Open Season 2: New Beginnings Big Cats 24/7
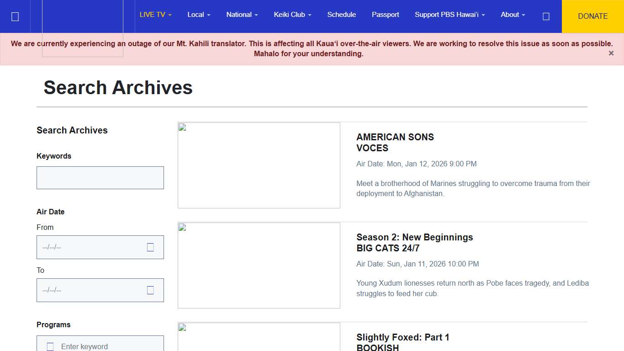The height and width of the screenshot is (351, 624). (414, 242)
